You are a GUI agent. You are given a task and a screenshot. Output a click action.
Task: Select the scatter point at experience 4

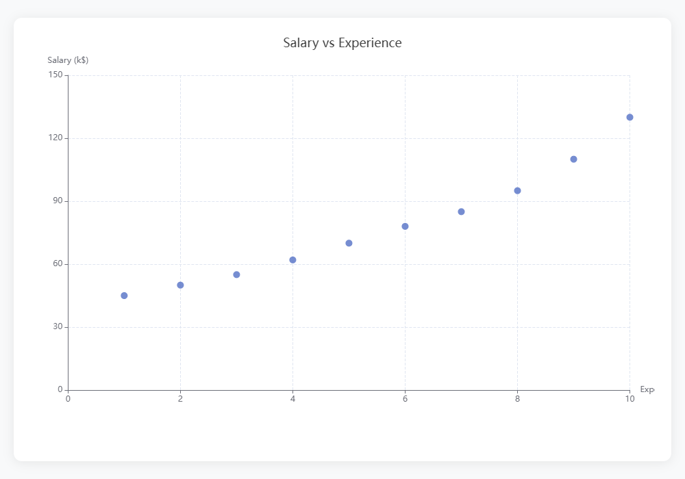pos(292,260)
